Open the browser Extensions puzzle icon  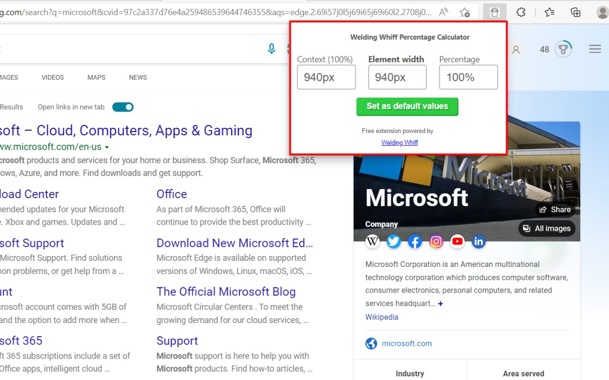point(521,12)
